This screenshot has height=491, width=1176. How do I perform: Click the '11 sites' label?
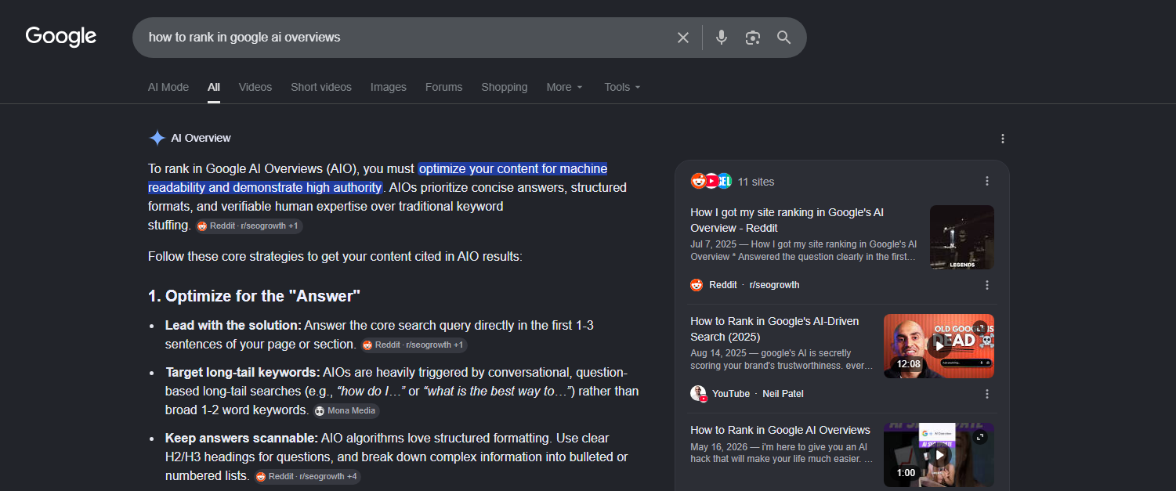click(x=756, y=182)
